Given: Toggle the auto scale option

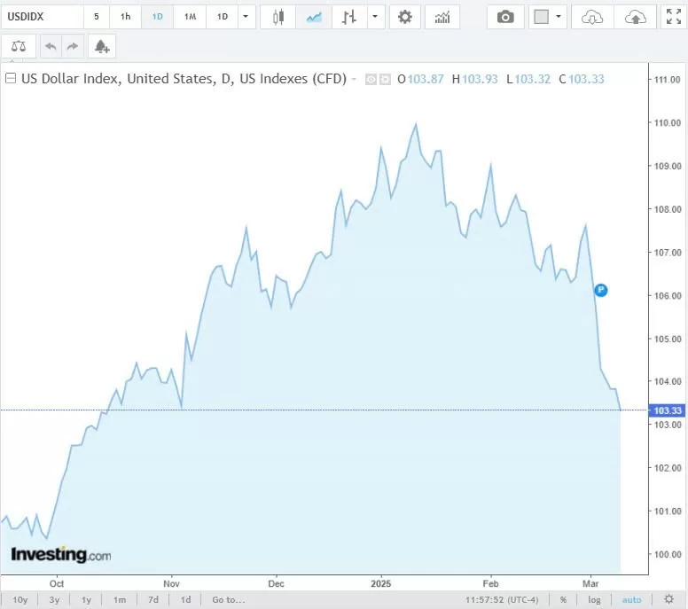Looking at the screenshot, I should pos(631,600).
